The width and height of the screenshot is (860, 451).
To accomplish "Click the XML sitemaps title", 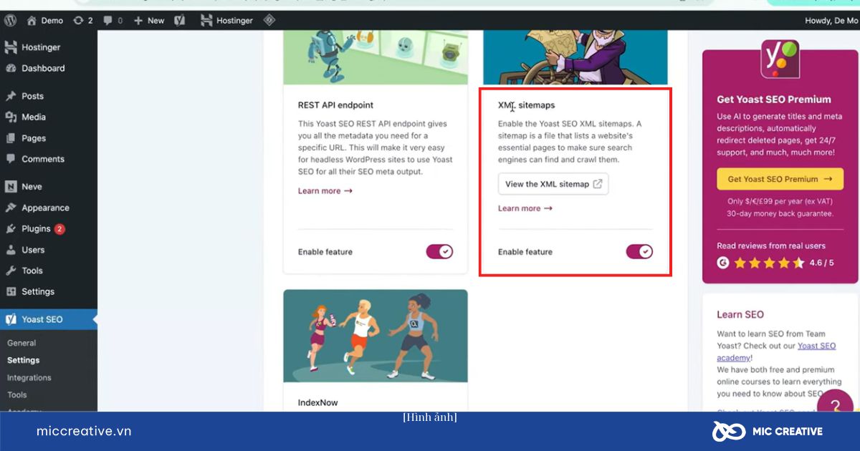I will click(527, 105).
